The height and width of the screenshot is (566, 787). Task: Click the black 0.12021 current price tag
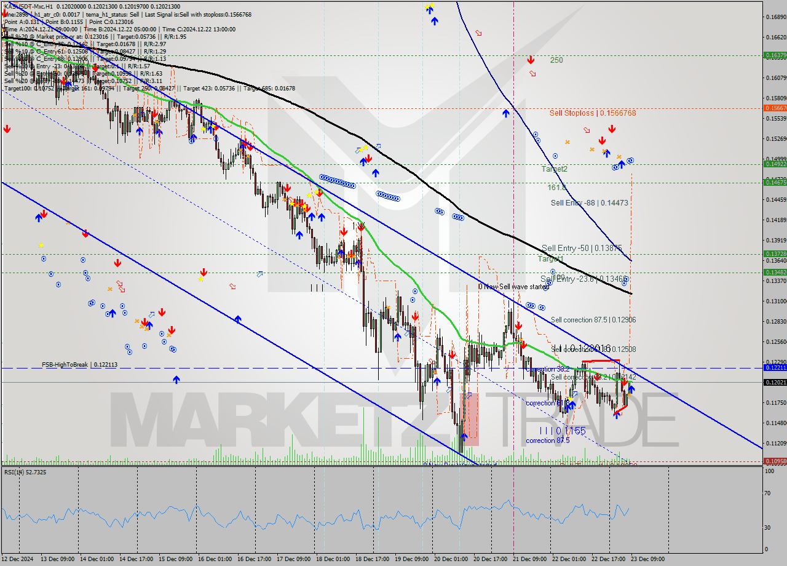point(775,382)
